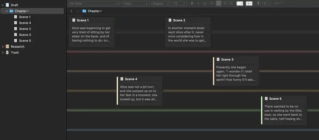Select the Scene 4 index card
Viewport: 319px width, 140px height.
(x=140, y=91)
